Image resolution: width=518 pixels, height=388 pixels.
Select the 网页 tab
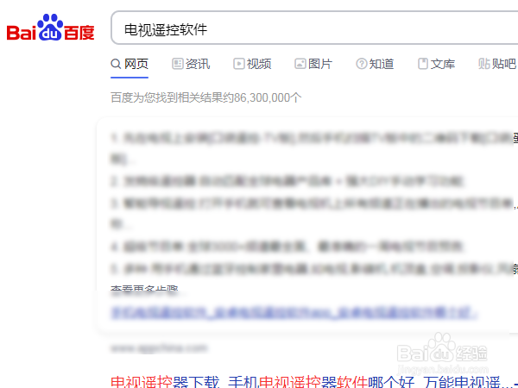(129, 64)
